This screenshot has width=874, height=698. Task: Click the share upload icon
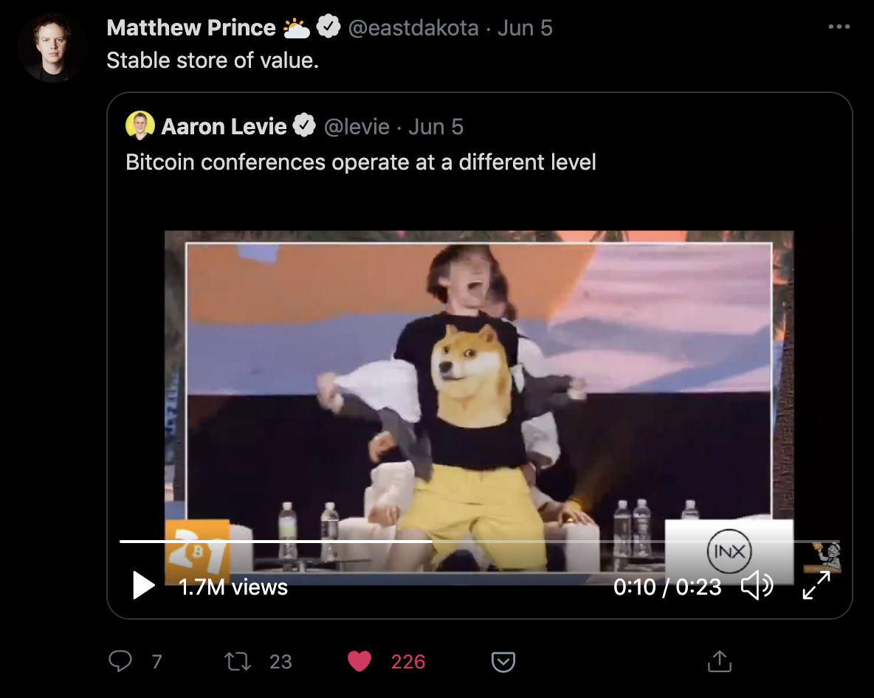pos(719,661)
